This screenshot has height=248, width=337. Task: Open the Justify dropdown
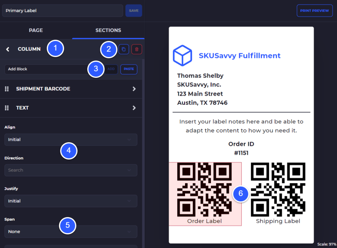pyautogui.click(x=71, y=201)
